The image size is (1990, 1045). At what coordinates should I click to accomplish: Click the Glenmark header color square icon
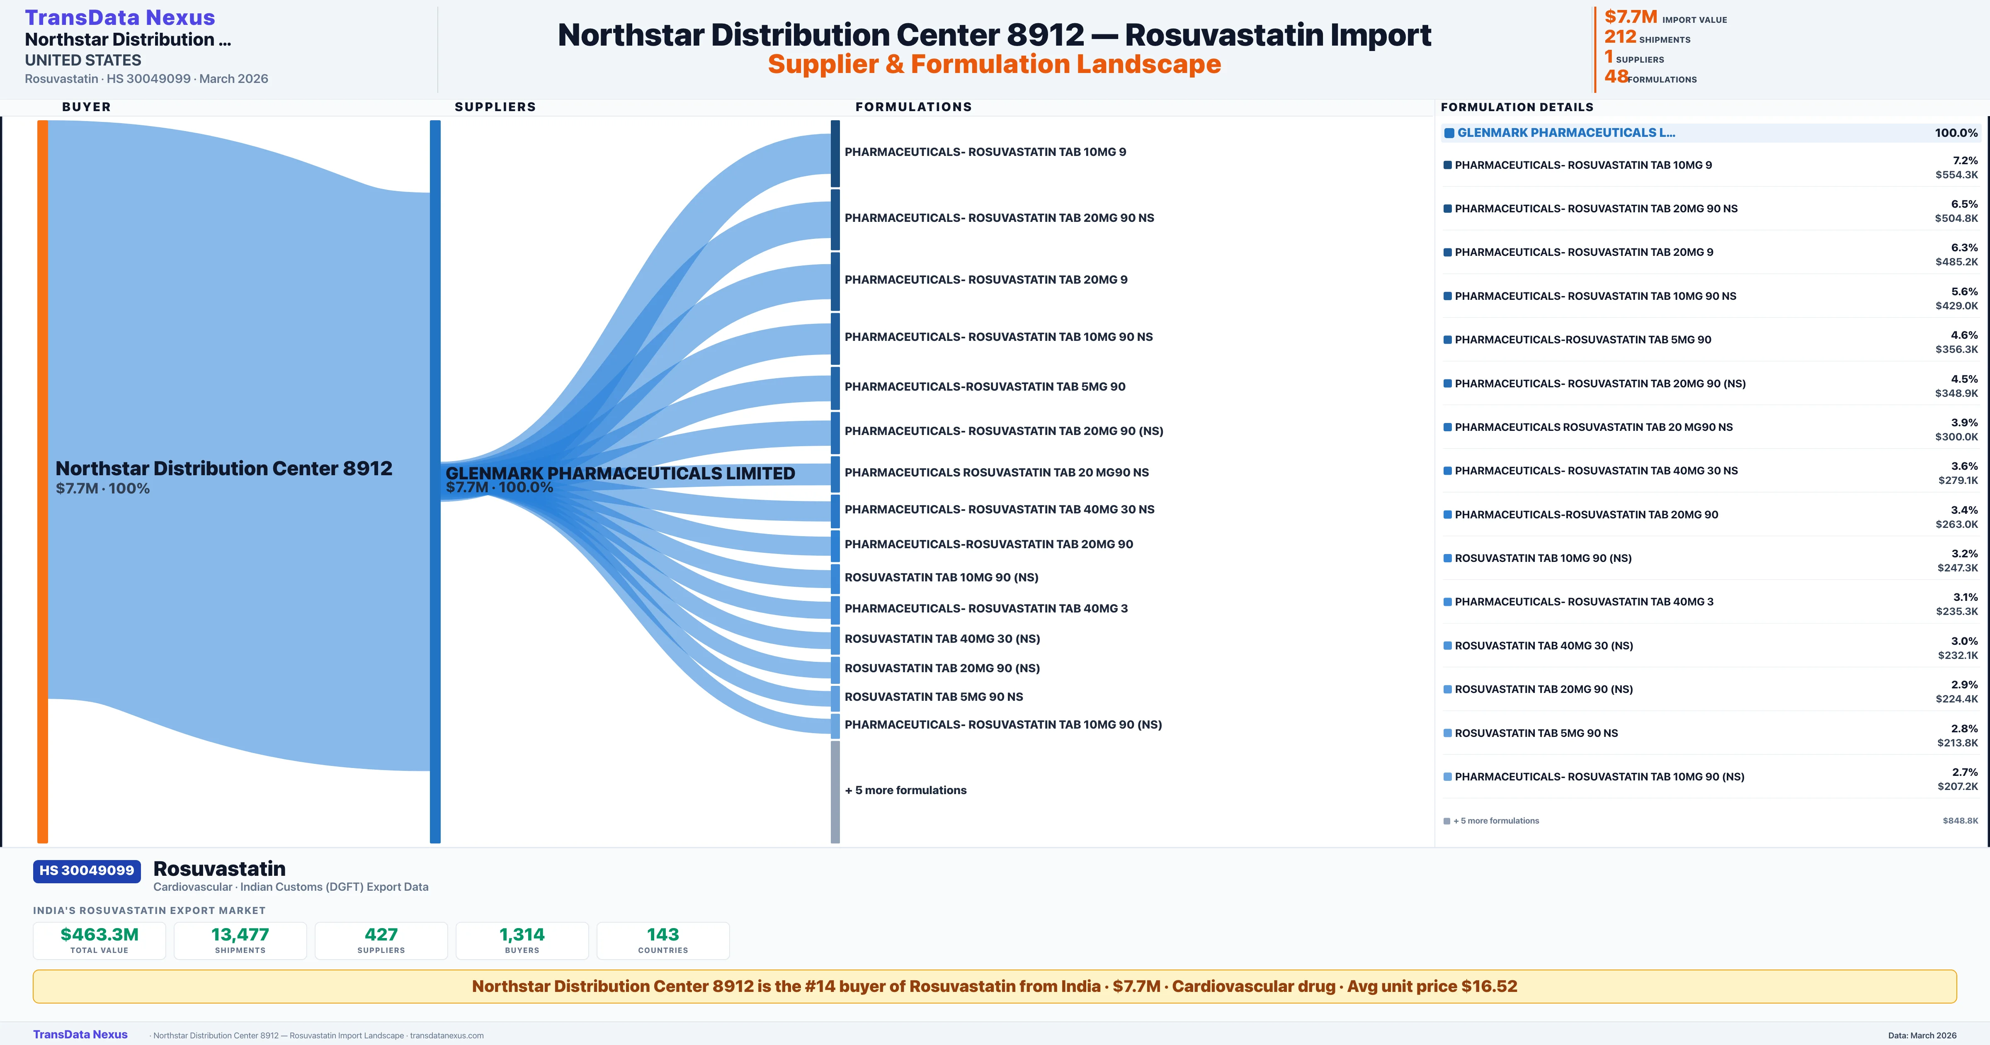[x=1449, y=133]
